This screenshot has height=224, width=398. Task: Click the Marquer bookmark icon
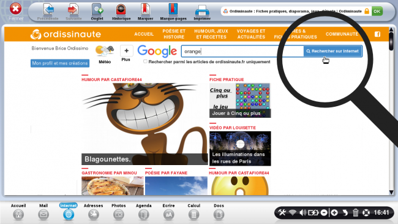(146, 10)
